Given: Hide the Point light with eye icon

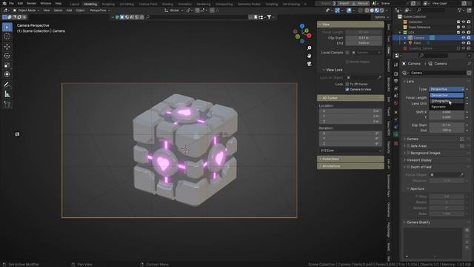Looking at the screenshot, I should tap(463, 43).
